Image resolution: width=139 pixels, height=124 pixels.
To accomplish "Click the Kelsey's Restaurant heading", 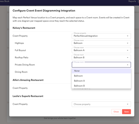I will [x=24, y=28].
